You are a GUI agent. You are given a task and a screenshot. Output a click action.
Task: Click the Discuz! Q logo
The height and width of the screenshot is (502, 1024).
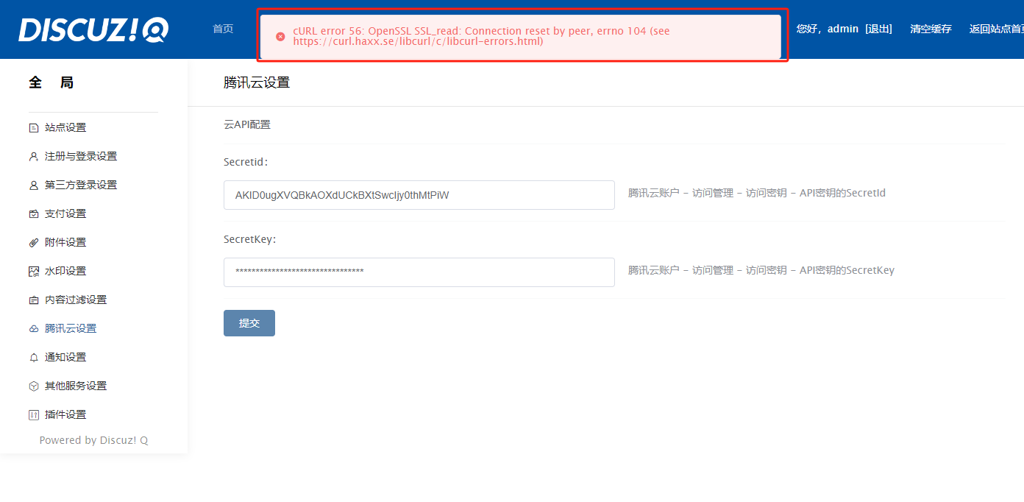click(x=93, y=29)
